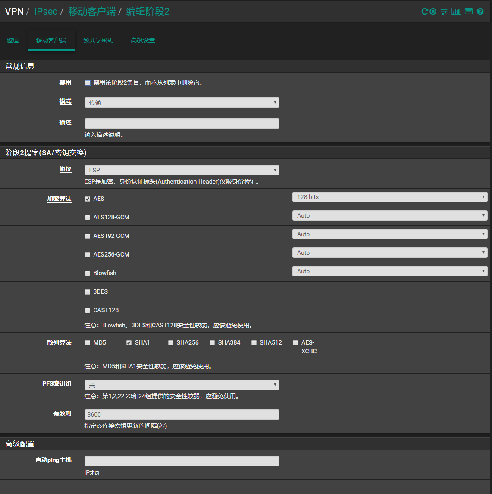
Task: Click the restart service icon
Action: 424,12
